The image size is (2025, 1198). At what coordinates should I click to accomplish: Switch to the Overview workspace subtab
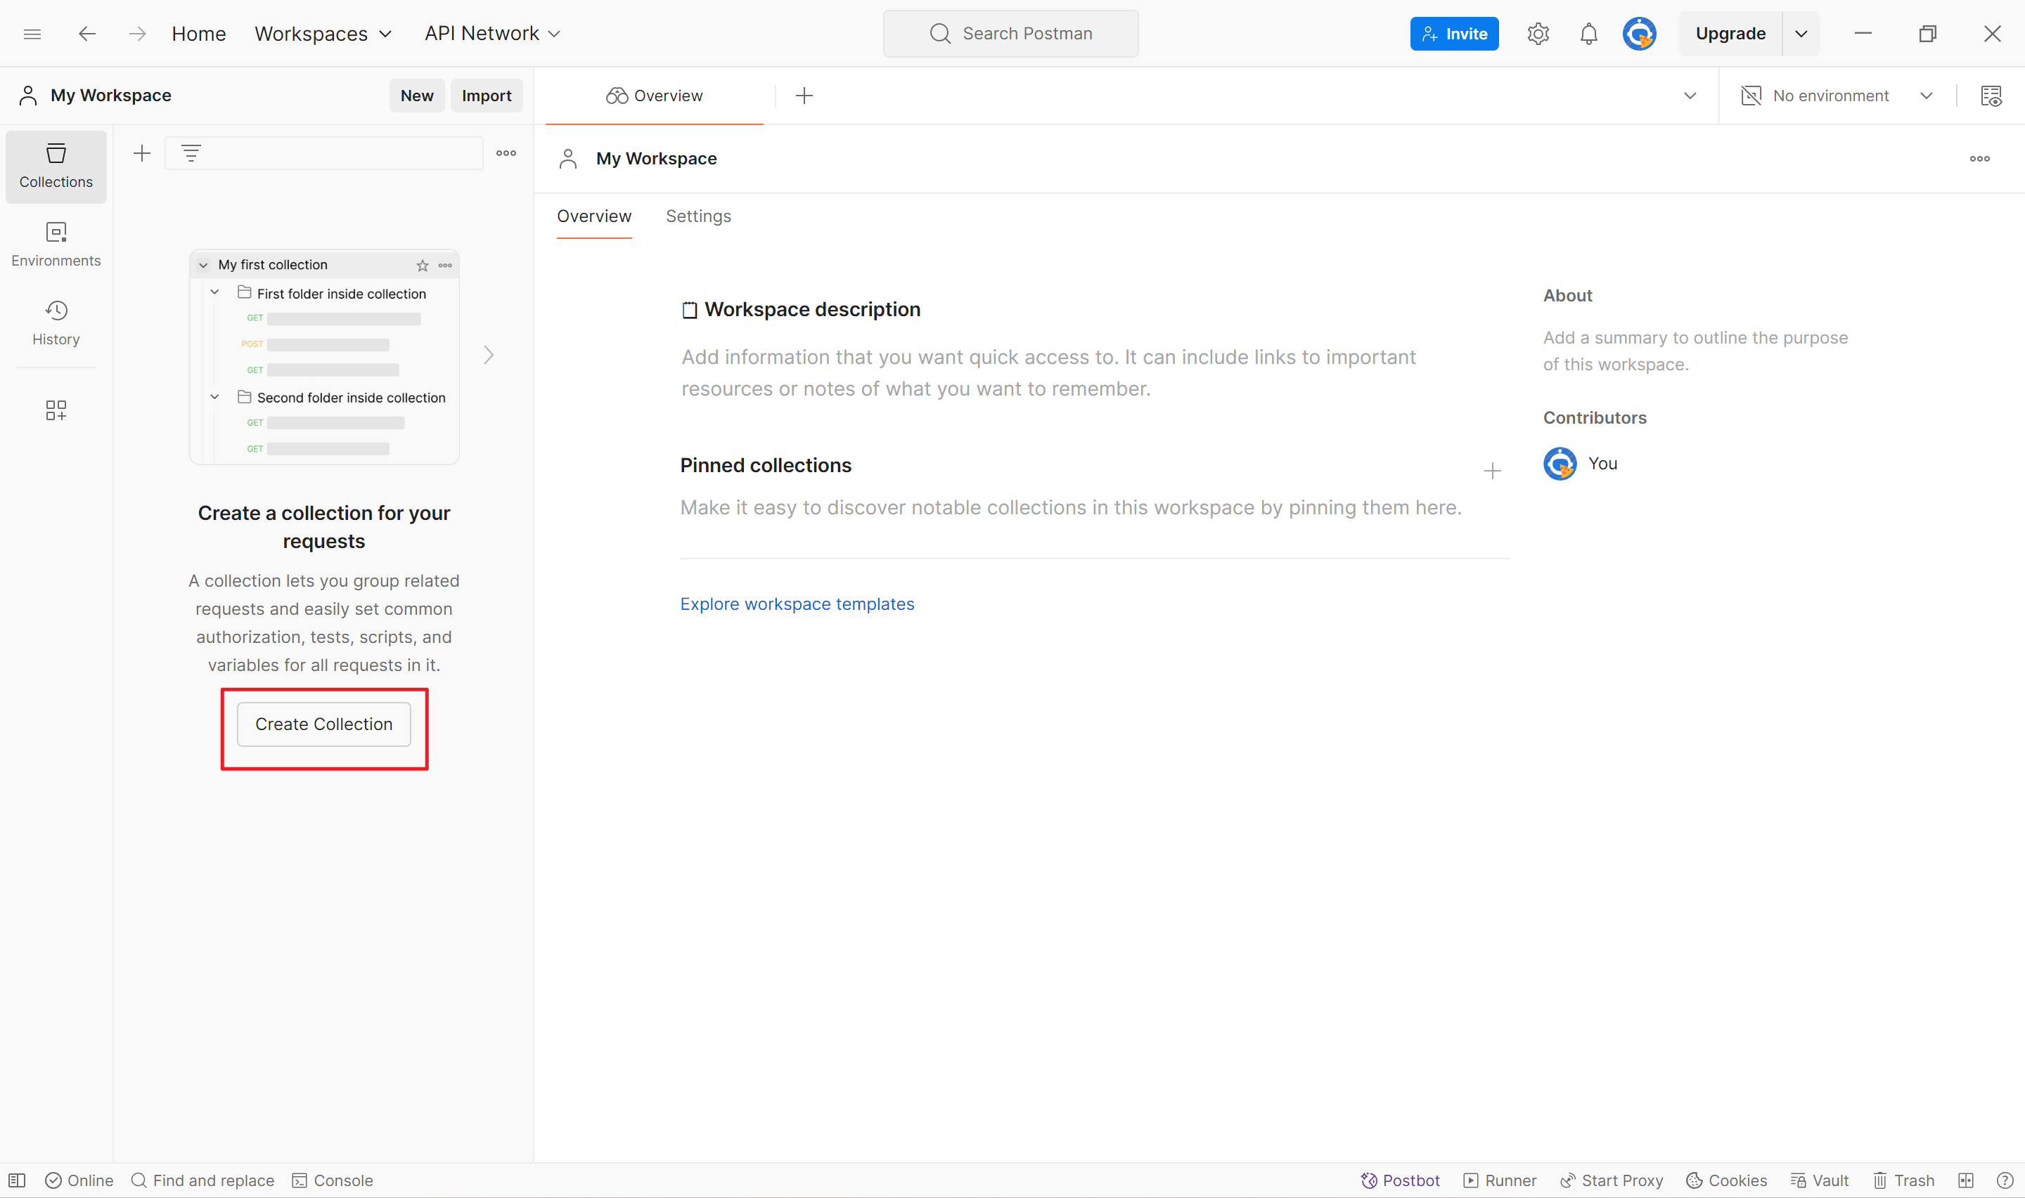tap(595, 216)
